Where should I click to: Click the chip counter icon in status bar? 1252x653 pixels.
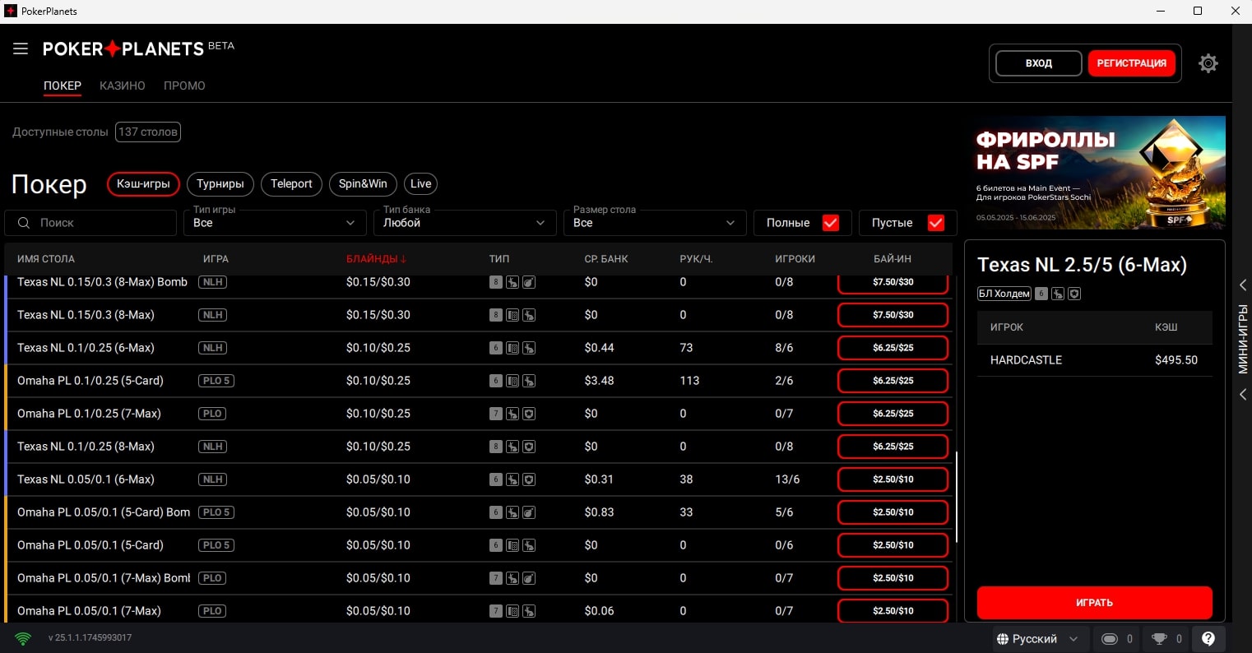(x=1110, y=639)
